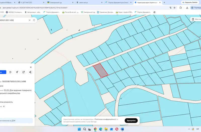201x132 pixels.
Task: Select cadastral number 5920387500:01:001:1498 text
Action: coord(14,81)
